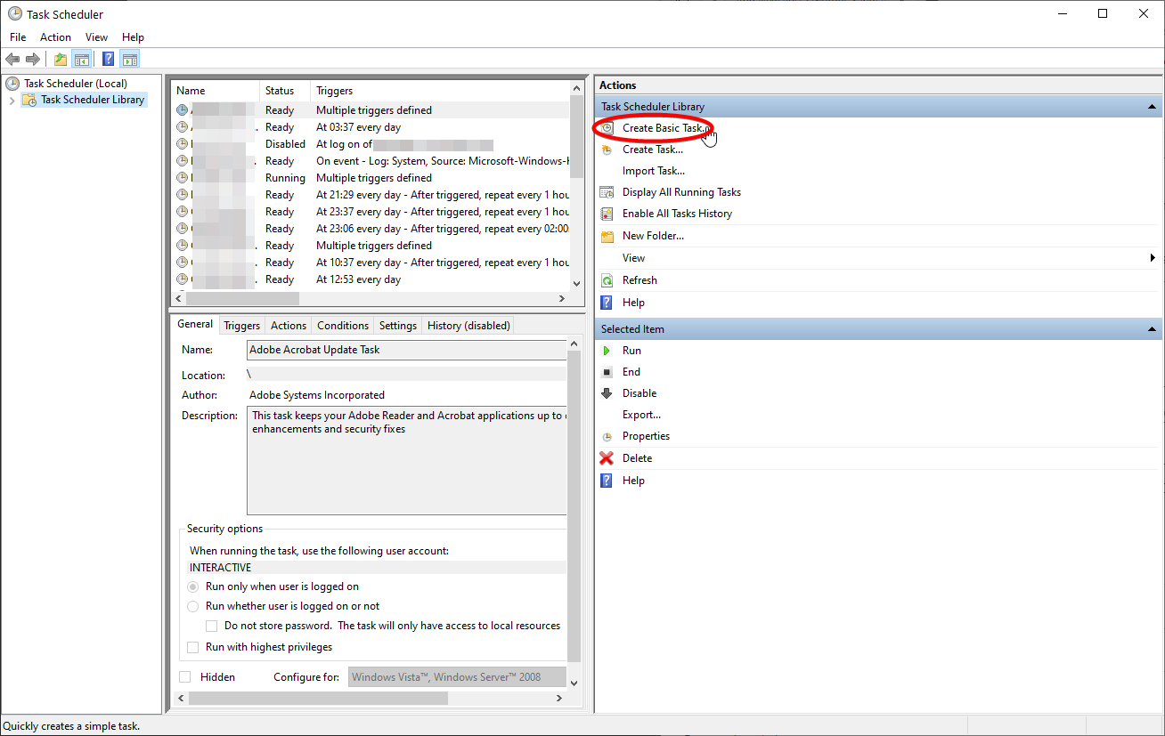
Task: Select the 'At 23:06 every day' task row
Action: tap(371, 229)
